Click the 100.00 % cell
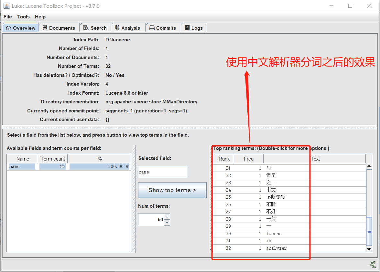Screen dimensions: 380x272 pos(99,166)
